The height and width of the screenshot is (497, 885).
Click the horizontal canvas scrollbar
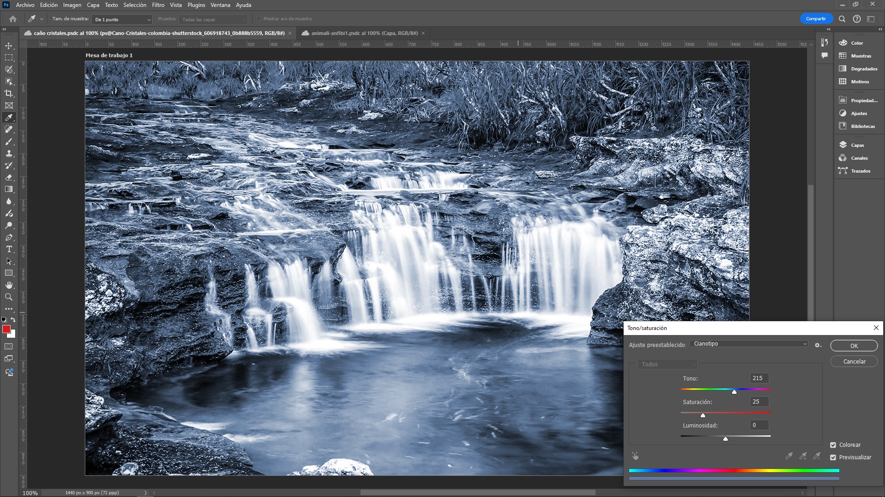(478, 492)
